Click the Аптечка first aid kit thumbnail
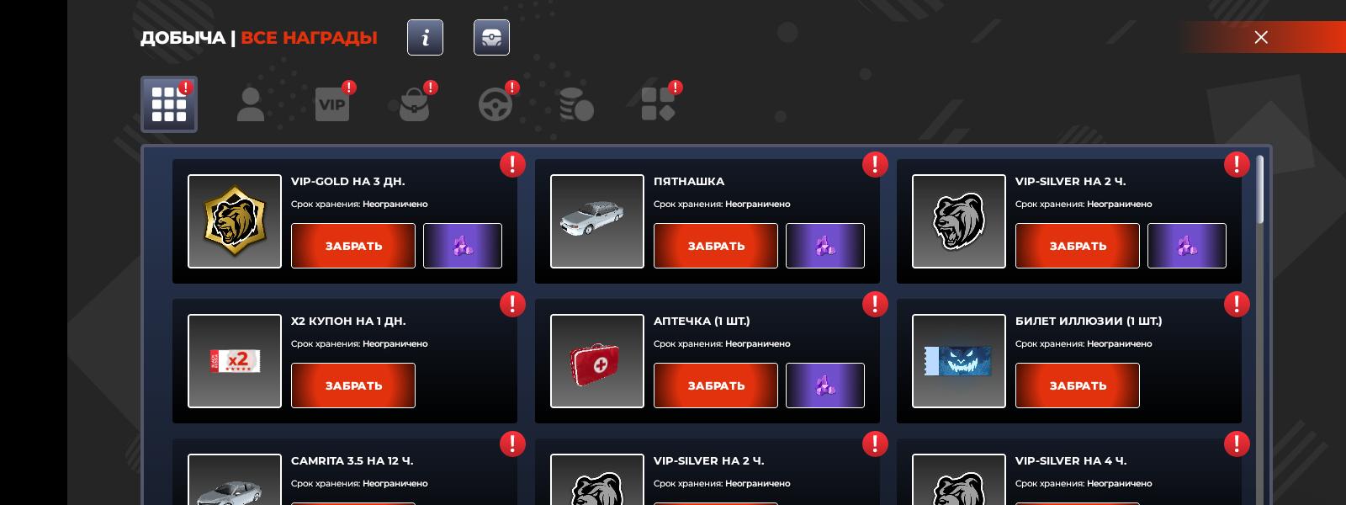Screen dimensions: 1346x505 point(597,361)
